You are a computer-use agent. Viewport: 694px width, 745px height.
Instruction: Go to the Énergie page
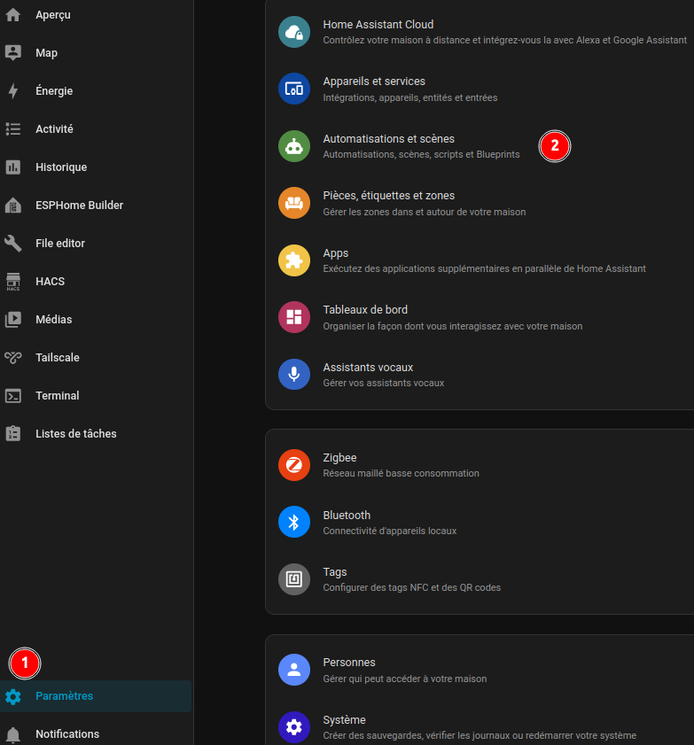pyautogui.click(x=96, y=90)
